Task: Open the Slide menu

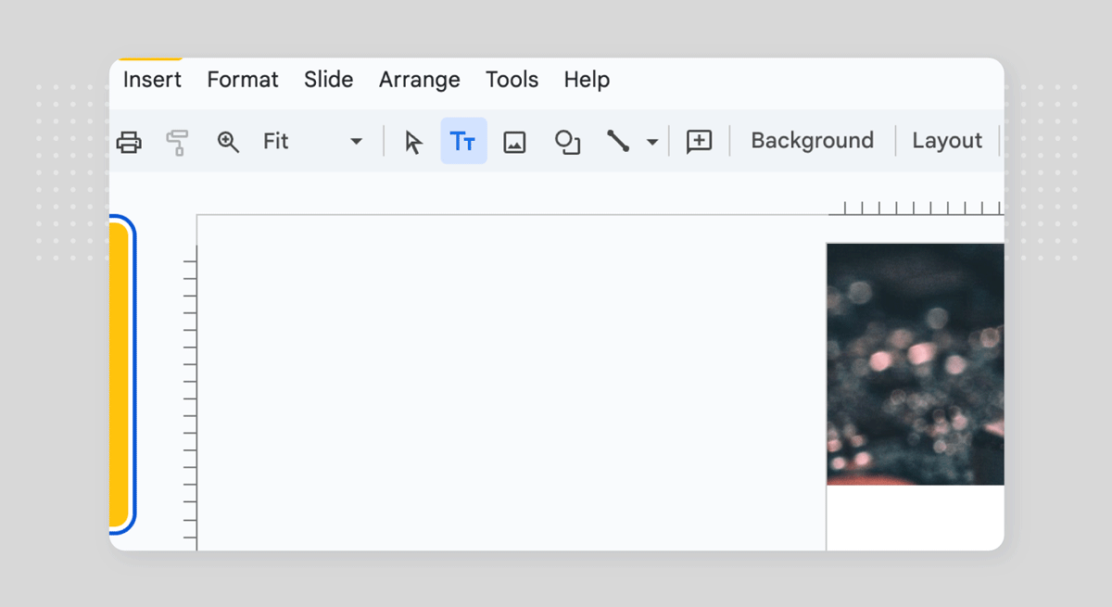Action: coord(328,80)
